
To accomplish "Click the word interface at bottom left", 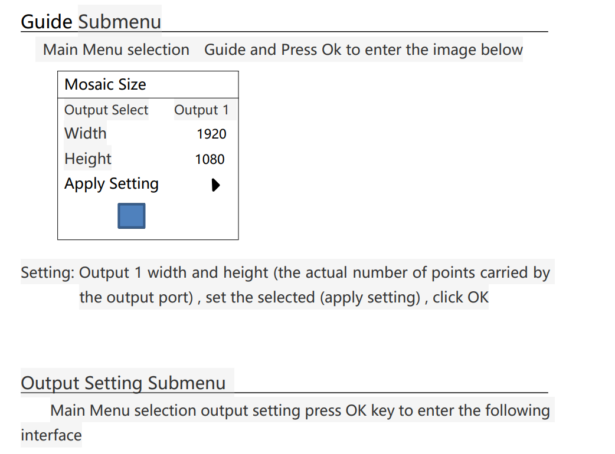I will (51, 435).
